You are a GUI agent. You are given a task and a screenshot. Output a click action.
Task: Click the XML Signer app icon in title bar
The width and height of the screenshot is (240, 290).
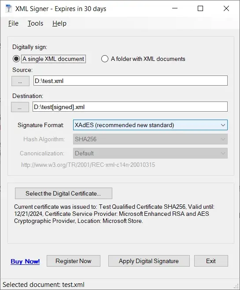(x=8, y=8)
